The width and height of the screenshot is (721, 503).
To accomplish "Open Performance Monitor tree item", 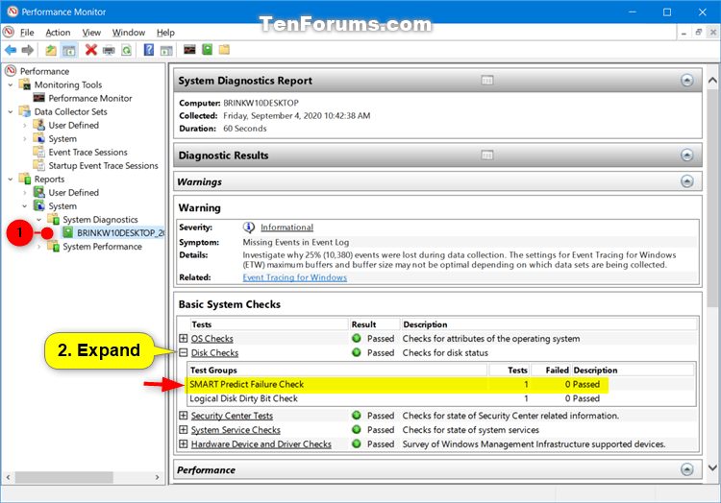I will [x=90, y=98].
